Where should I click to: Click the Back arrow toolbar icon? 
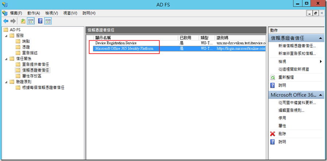pos(5,21)
